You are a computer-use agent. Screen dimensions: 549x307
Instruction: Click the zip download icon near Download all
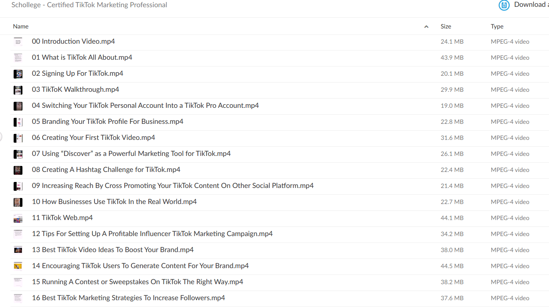(504, 5)
